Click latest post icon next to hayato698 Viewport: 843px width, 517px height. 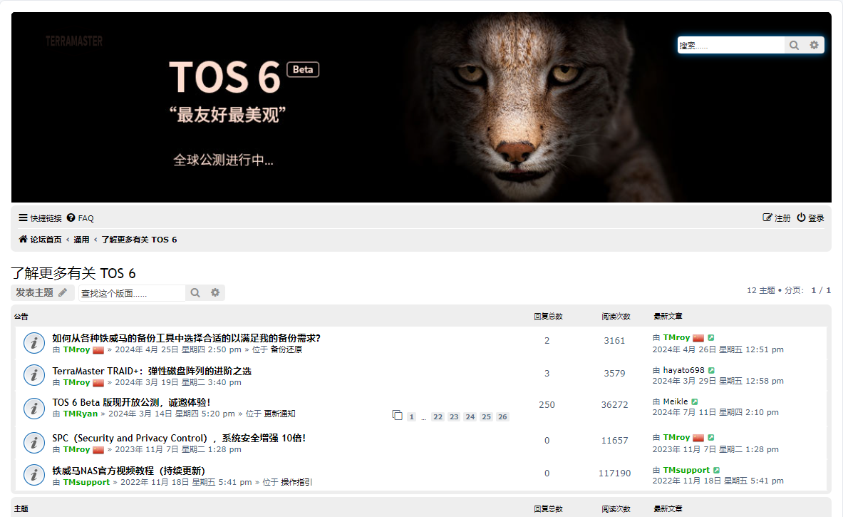tap(711, 371)
